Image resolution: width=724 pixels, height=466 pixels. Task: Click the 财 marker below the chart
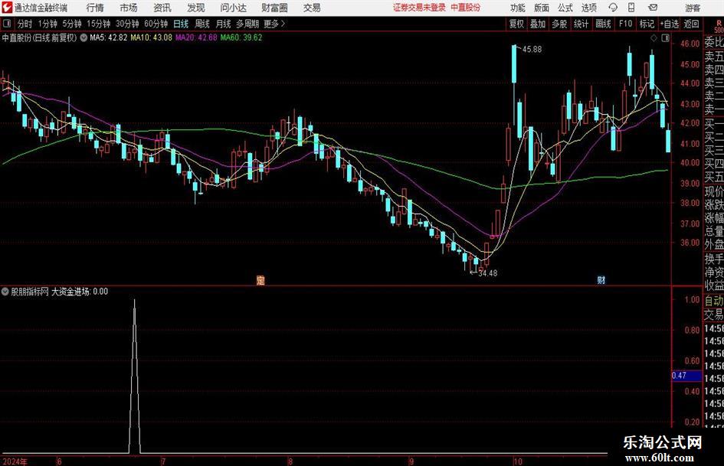click(601, 279)
